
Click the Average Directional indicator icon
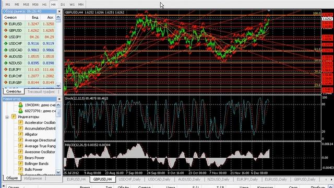[x=20, y=140]
